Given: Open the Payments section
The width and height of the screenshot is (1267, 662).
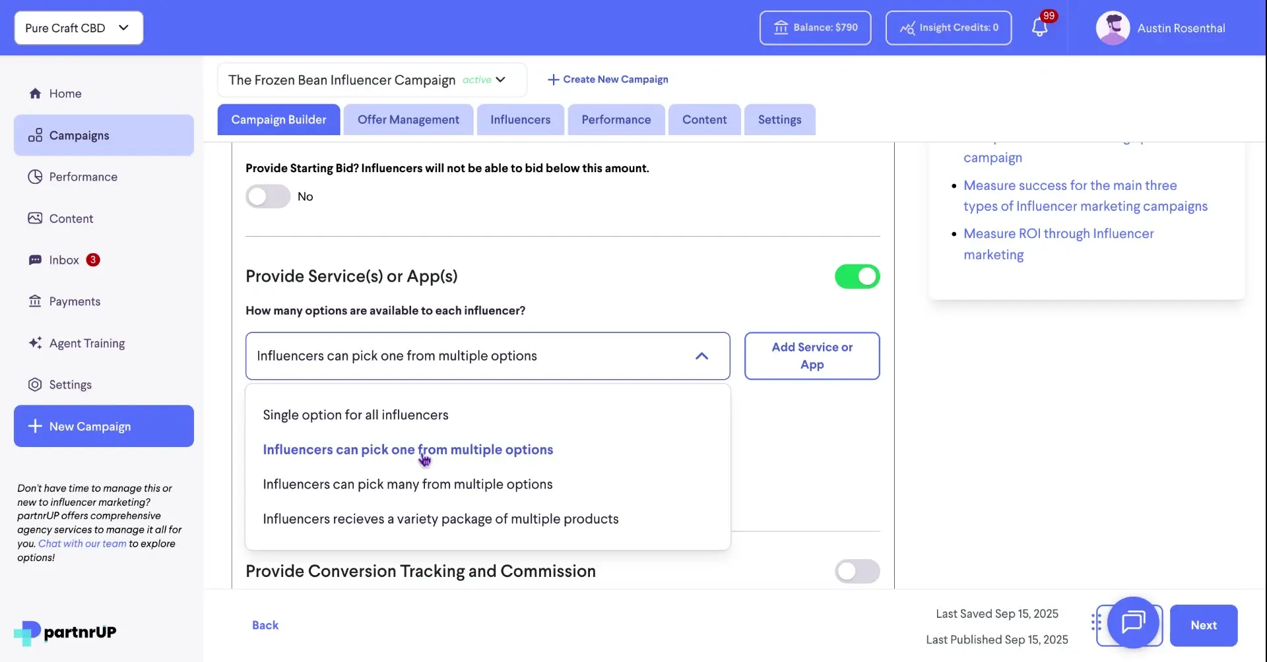Looking at the screenshot, I should [75, 301].
